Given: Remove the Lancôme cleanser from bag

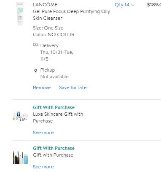Looking at the screenshot, I should pyautogui.click(x=42, y=88).
